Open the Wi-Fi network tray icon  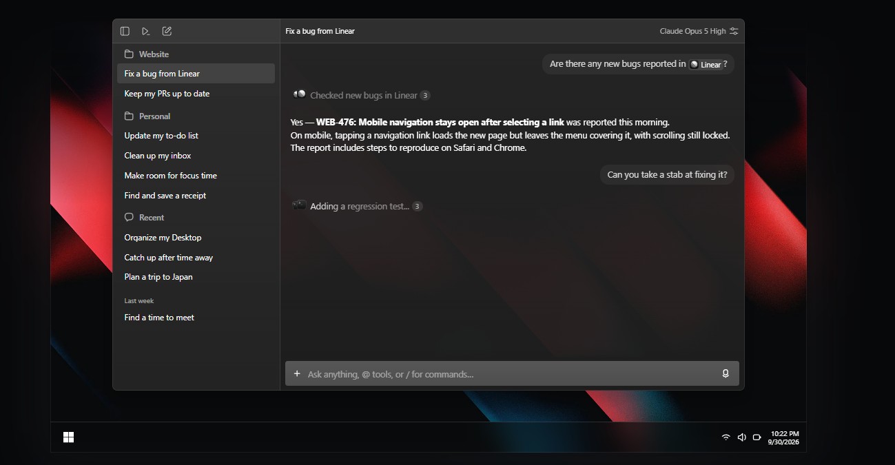(726, 437)
